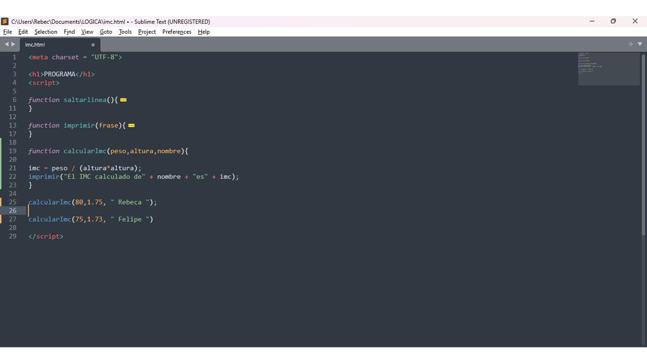Click the closing "</script>" tag

click(46, 237)
